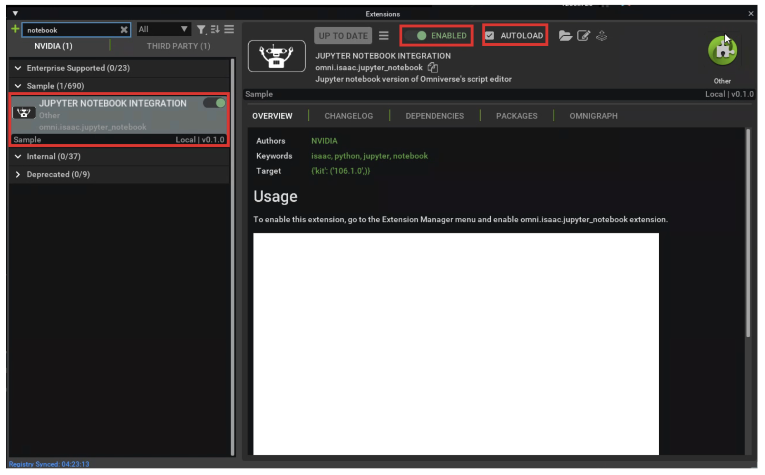Toggle the ENABLED switch in details header

click(416, 35)
